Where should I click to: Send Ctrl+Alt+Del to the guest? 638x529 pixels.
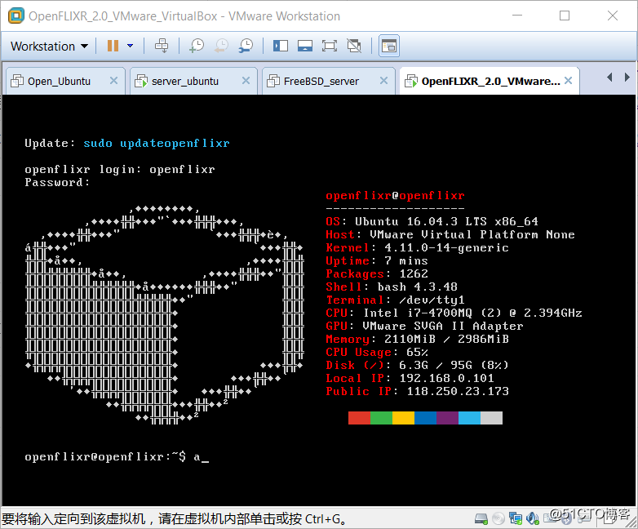point(162,46)
